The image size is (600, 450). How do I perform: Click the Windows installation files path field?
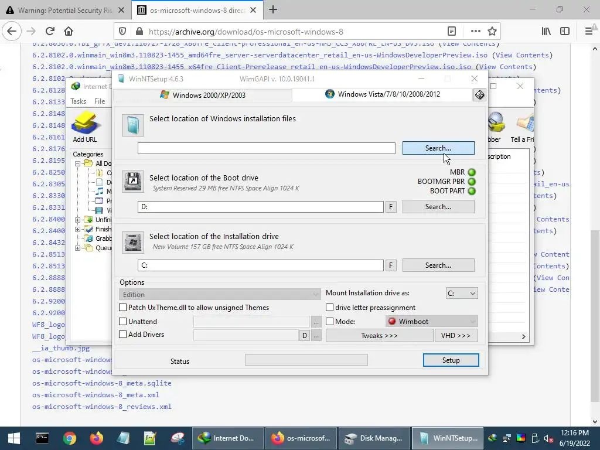(x=267, y=148)
